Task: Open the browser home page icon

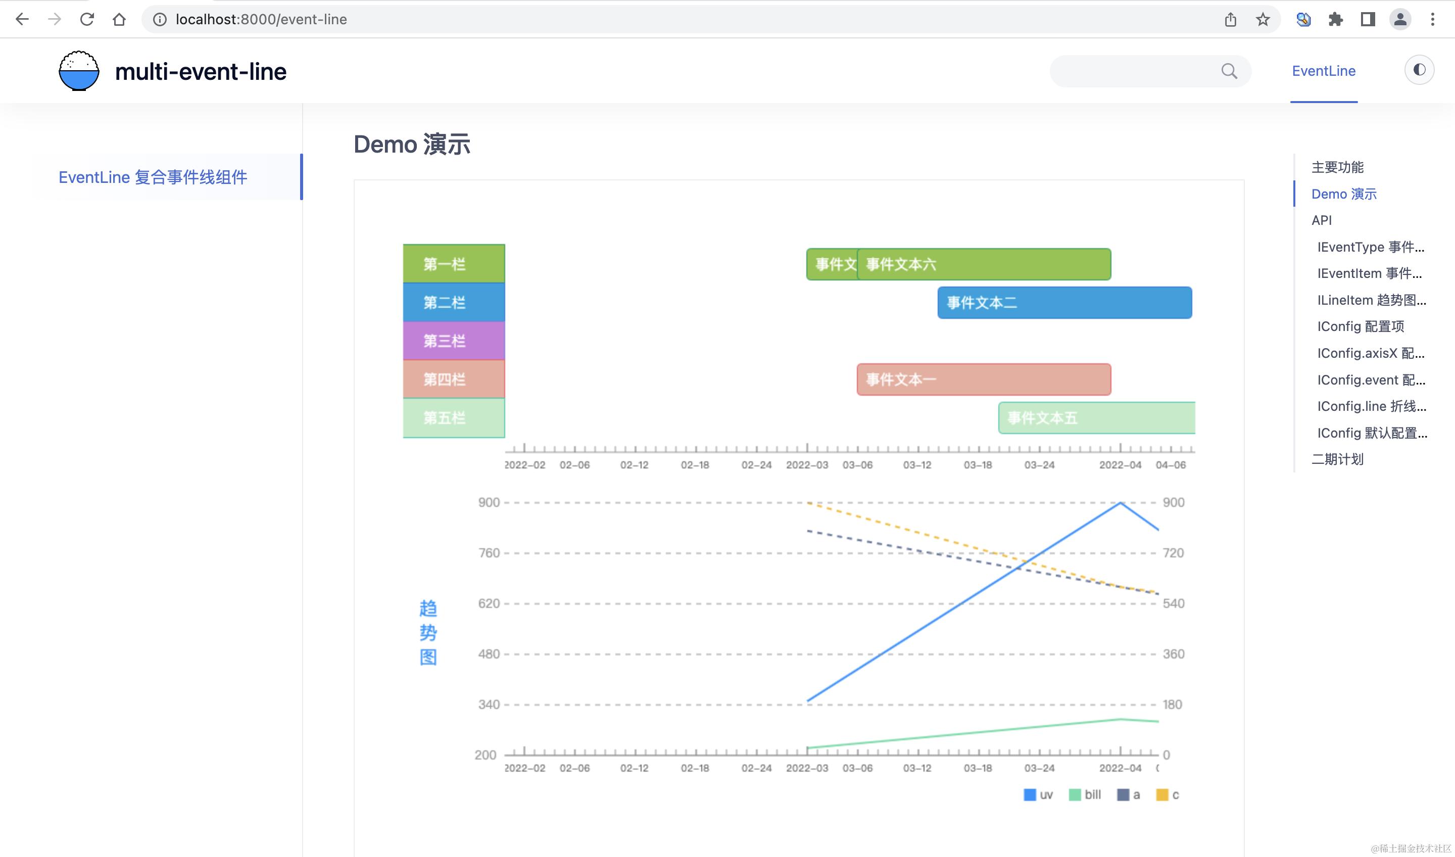Action: [119, 19]
